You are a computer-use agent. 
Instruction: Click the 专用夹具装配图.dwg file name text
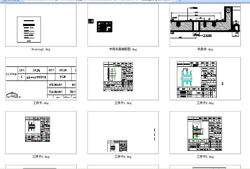(123, 49)
